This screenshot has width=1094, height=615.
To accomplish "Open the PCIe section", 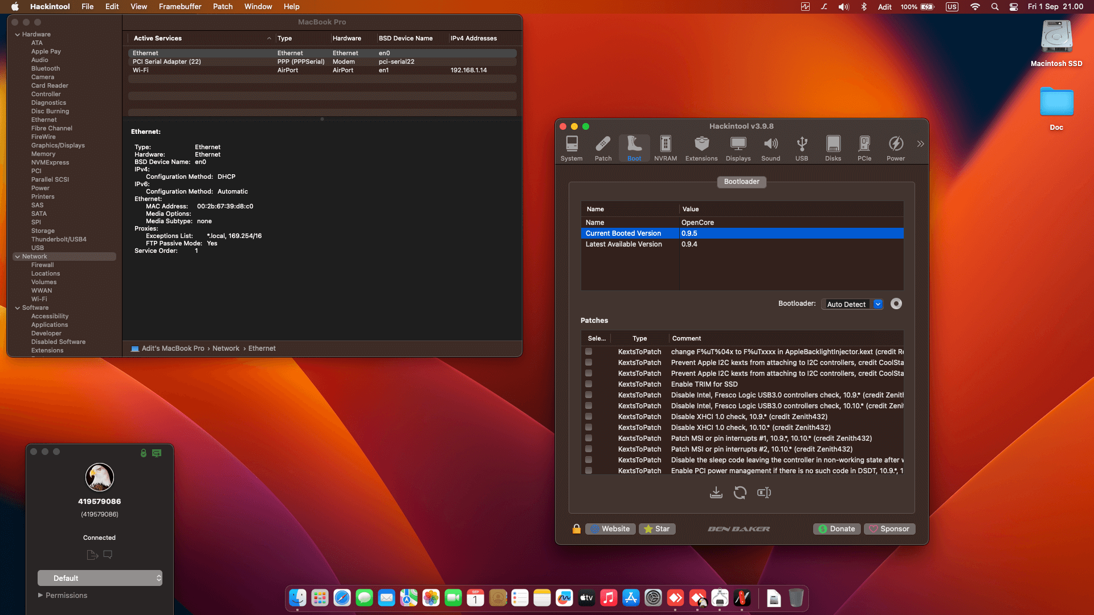I will click(864, 148).
